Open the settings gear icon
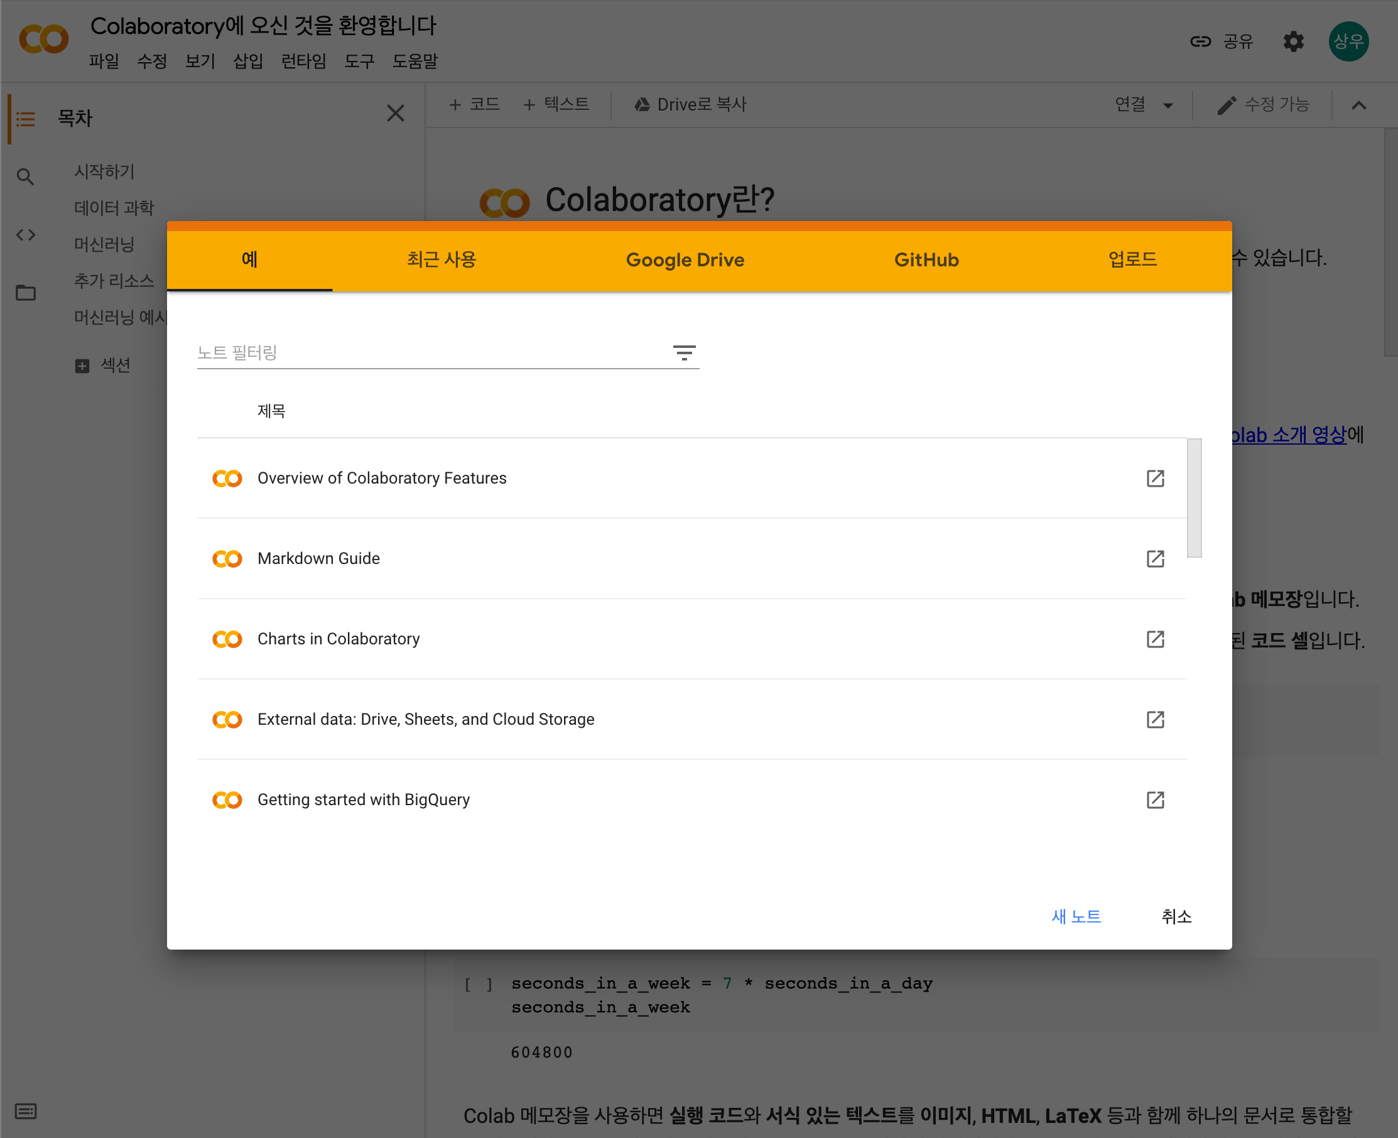 [1293, 42]
